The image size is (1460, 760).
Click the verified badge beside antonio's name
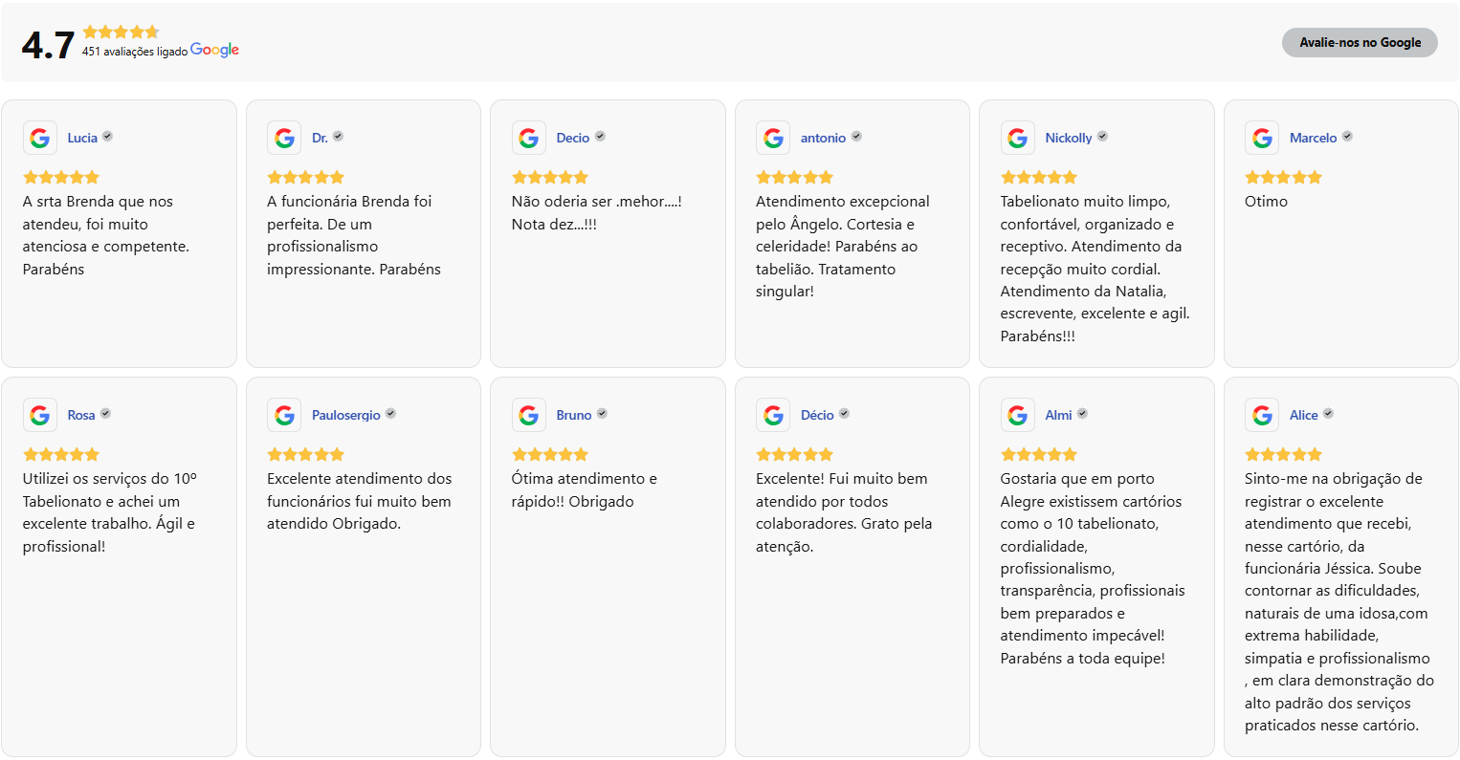pos(856,137)
